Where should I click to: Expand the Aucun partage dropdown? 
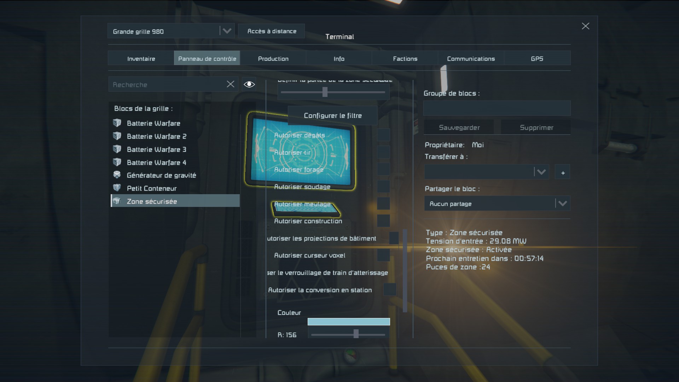pyautogui.click(x=562, y=204)
